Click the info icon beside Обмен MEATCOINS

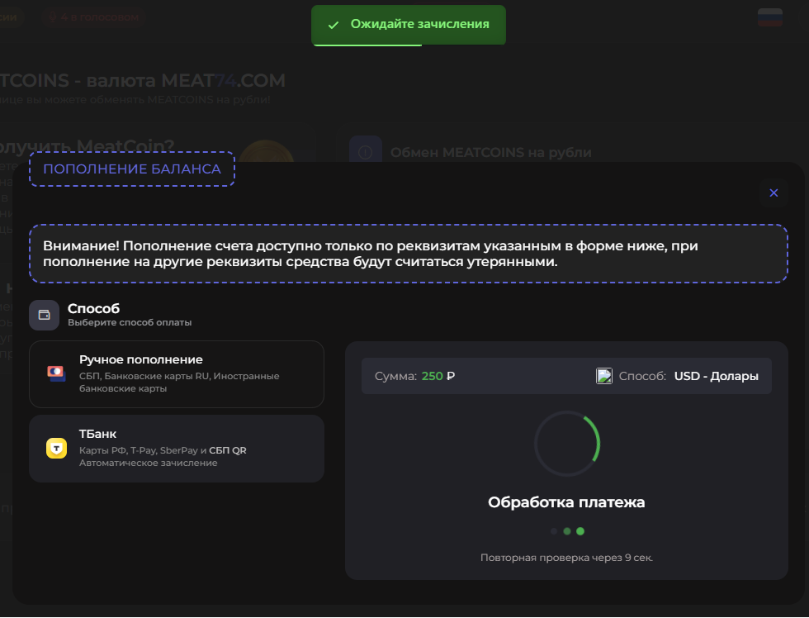tap(365, 152)
